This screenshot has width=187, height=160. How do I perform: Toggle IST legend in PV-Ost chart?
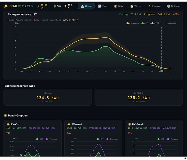pos(39,139)
